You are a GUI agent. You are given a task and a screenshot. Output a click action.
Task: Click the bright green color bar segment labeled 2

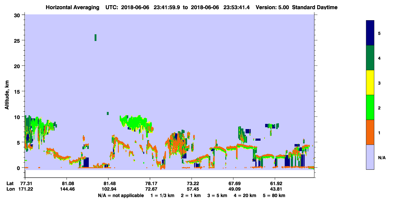coord(370,107)
